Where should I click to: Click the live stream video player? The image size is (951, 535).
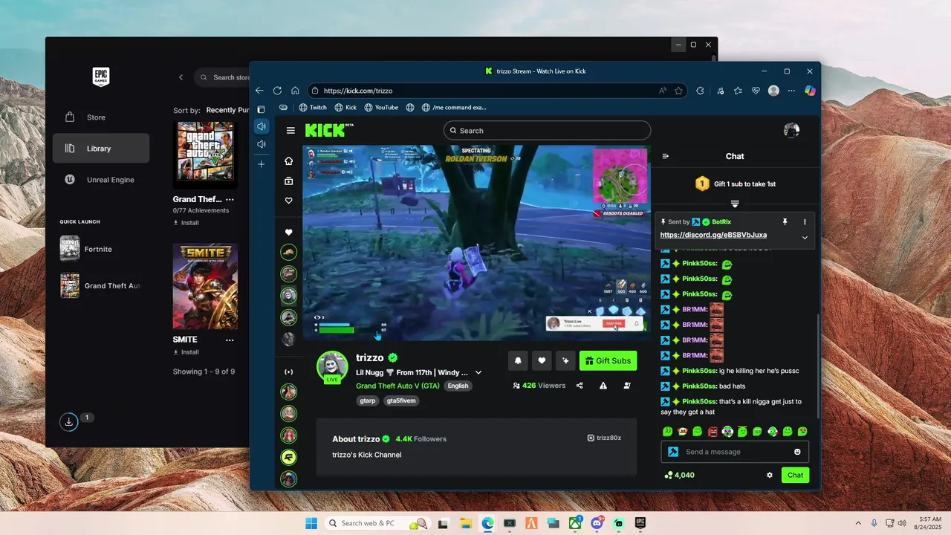pyautogui.click(x=475, y=242)
